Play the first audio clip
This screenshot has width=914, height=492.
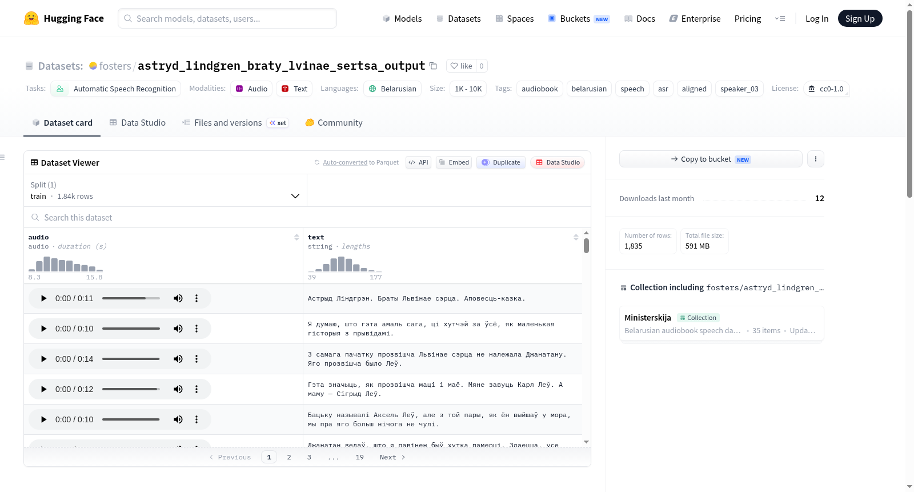tap(44, 298)
